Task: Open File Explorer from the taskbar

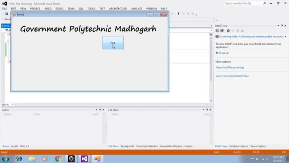Action: 32,159
